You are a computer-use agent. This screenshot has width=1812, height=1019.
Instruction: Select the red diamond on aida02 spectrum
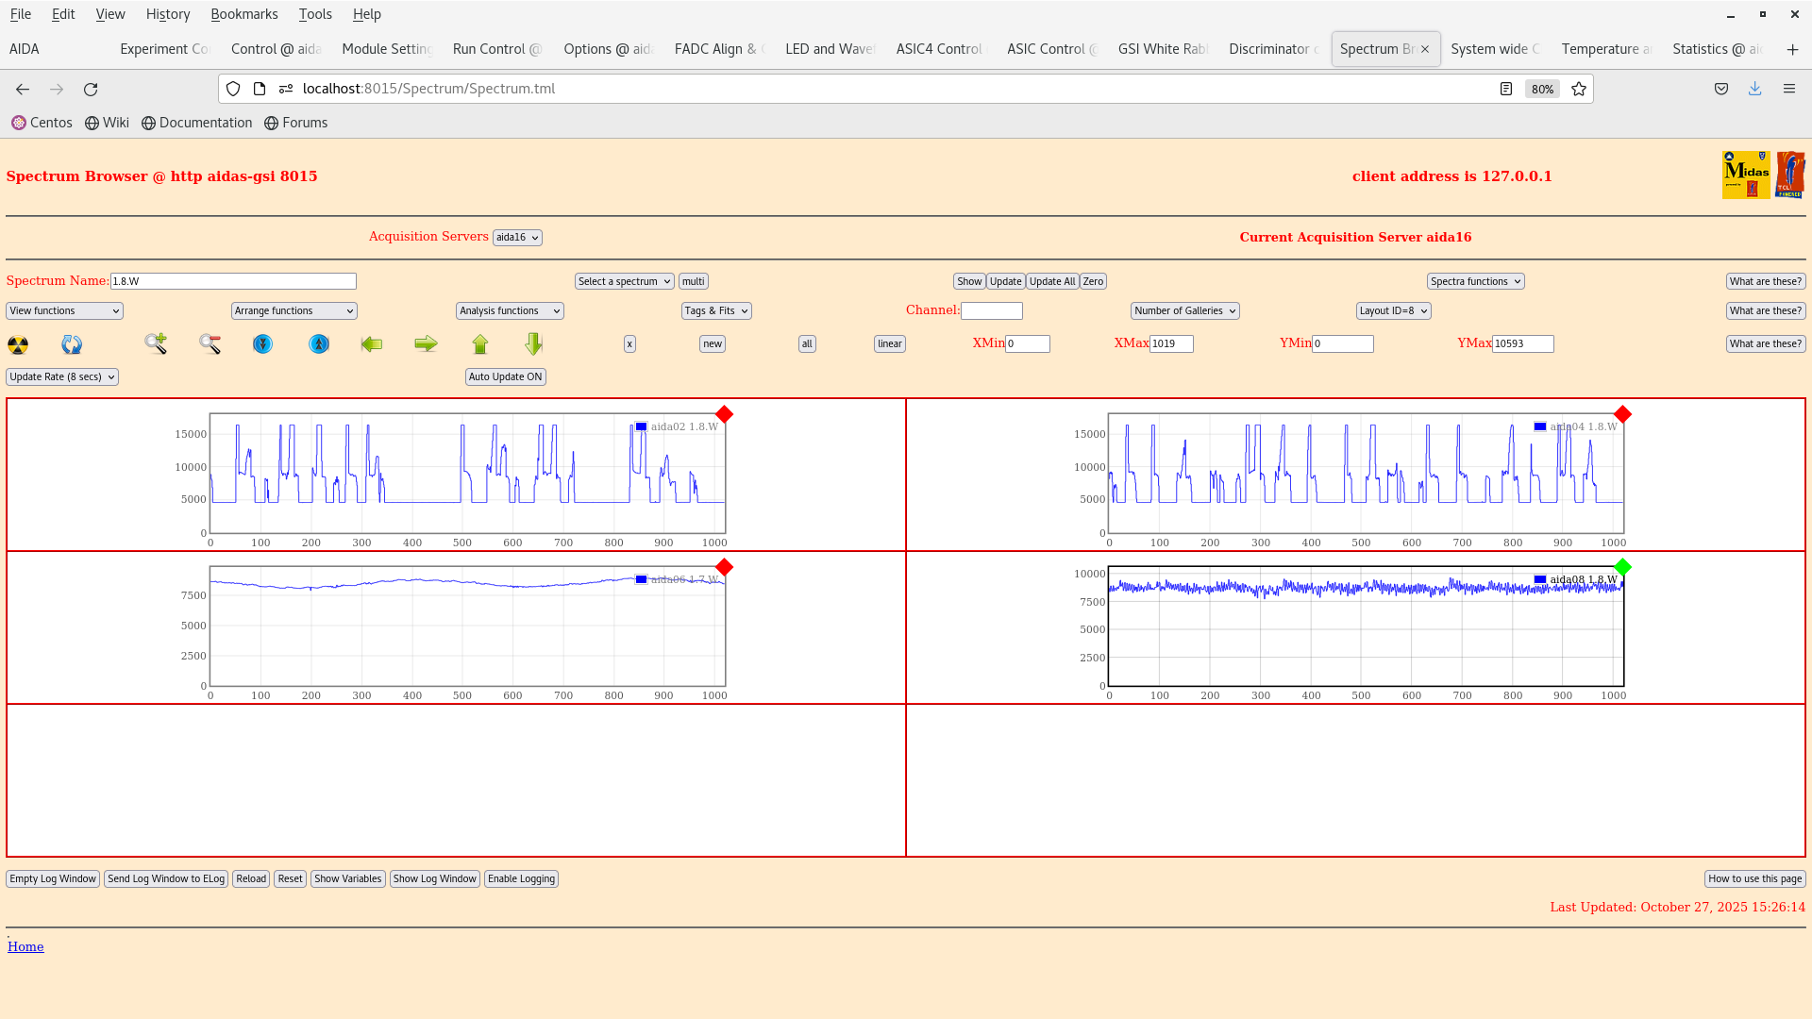point(724,413)
